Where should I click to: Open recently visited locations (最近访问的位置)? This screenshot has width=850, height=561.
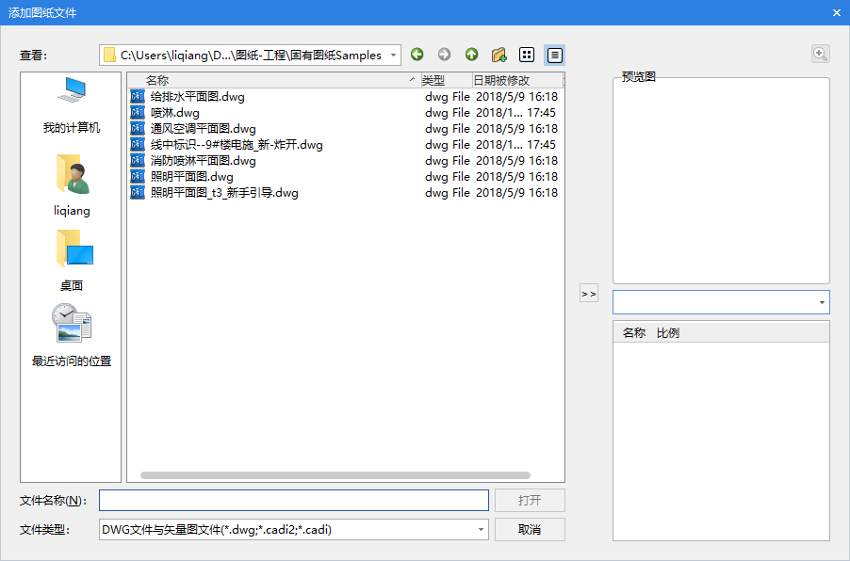point(72,334)
